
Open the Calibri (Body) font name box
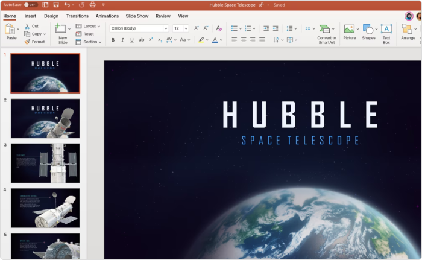click(139, 28)
